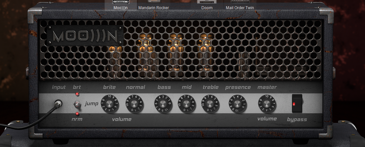This screenshot has width=365, height=147.
Task: Click the master volume knob
Action: point(267,104)
